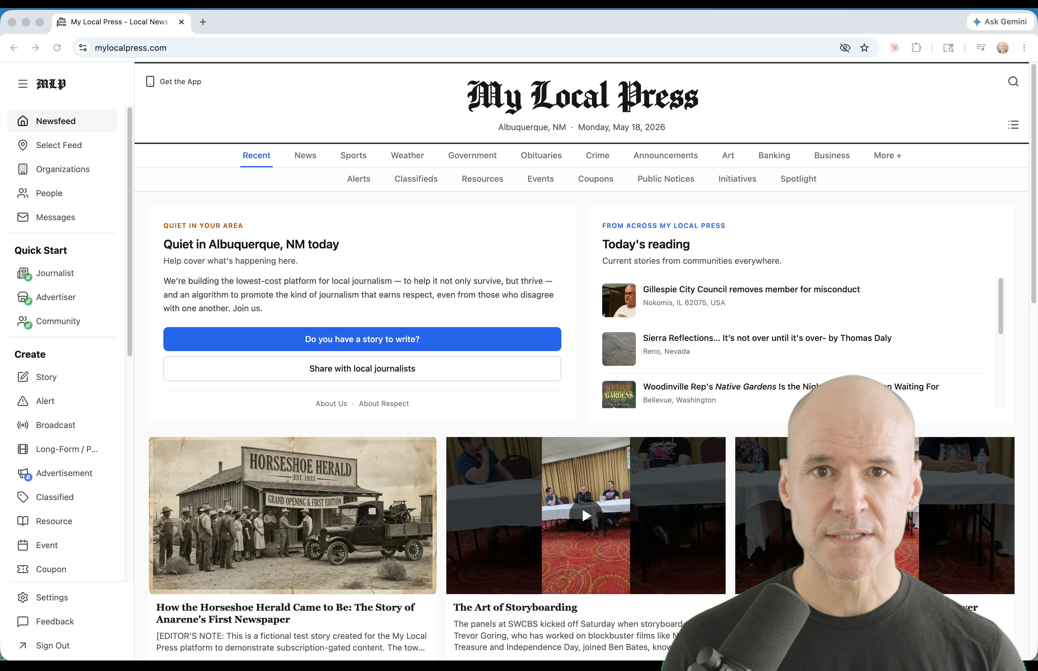Image resolution: width=1038 pixels, height=671 pixels.
Task: Start the Journalist quick start
Action: (x=62, y=273)
